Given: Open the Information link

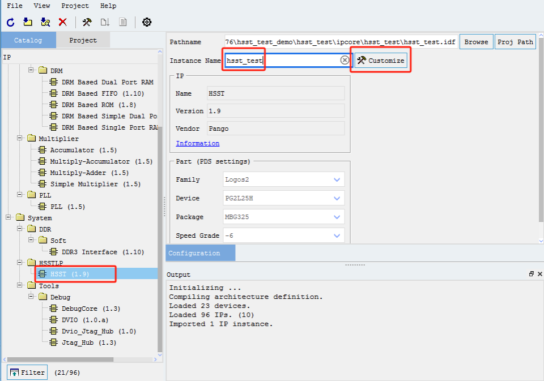Looking at the screenshot, I should click(x=198, y=143).
